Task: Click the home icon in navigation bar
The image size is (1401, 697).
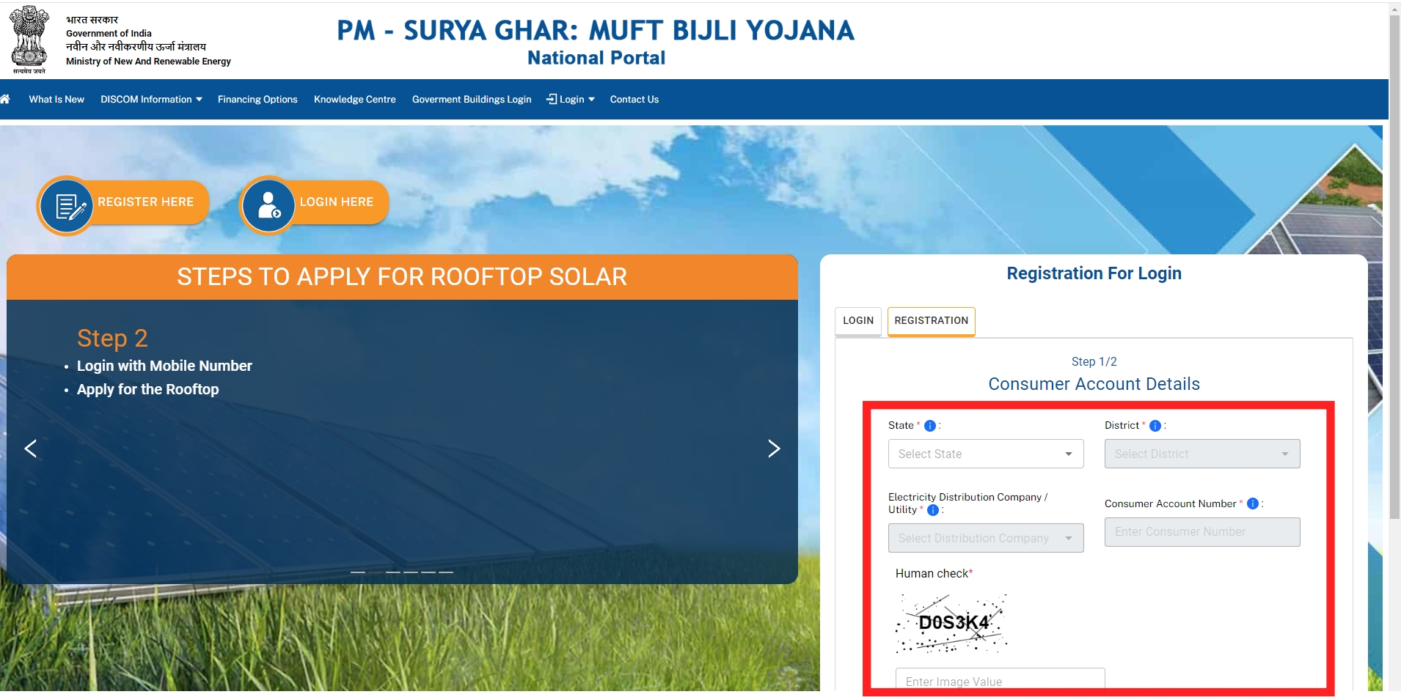Action: click(x=4, y=99)
